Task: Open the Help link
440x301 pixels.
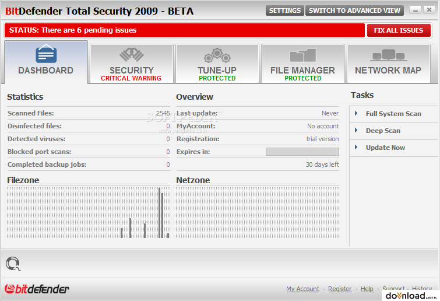Action: tap(367, 289)
